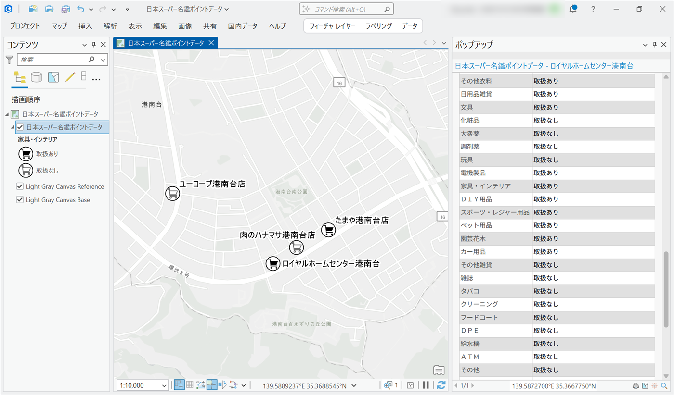Click the List By Data Source cylinder icon
This screenshot has width=674, height=395.
tap(36, 77)
